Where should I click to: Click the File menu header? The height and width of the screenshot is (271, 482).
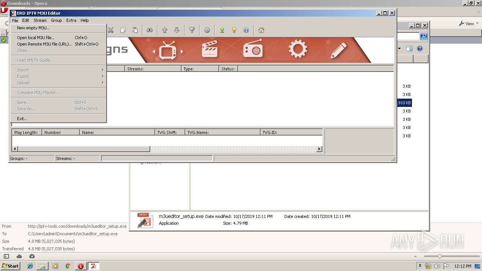[x=15, y=20]
